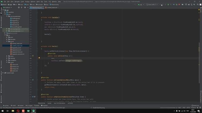Open Search Everywhere magnifier icon

coord(198,4)
